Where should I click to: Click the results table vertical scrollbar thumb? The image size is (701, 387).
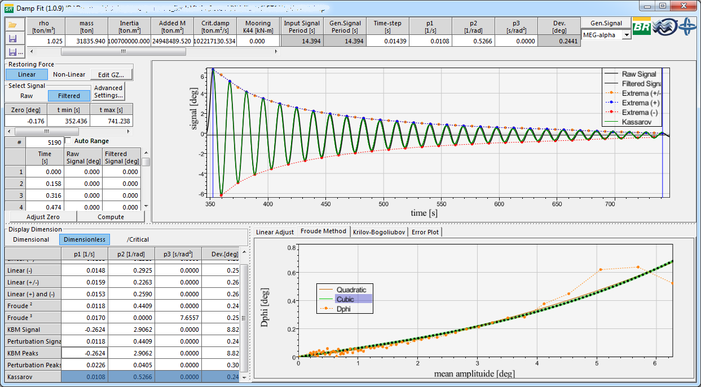pos(244,317)
